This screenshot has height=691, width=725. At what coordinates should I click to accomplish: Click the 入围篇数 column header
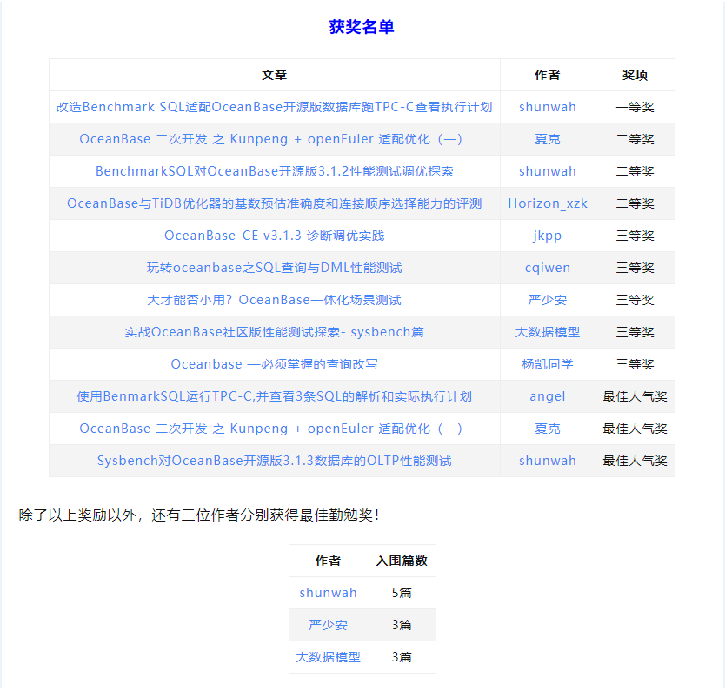click(x=402, y=561)
